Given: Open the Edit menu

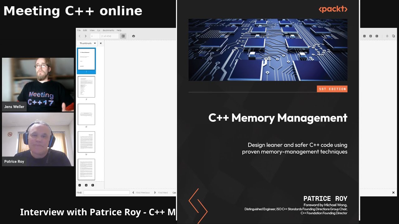Looking at the screenshot, I should pos(85,30).
